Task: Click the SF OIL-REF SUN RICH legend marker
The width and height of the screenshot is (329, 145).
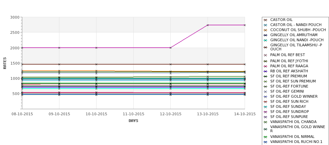Action: click(x=265, y=102)
